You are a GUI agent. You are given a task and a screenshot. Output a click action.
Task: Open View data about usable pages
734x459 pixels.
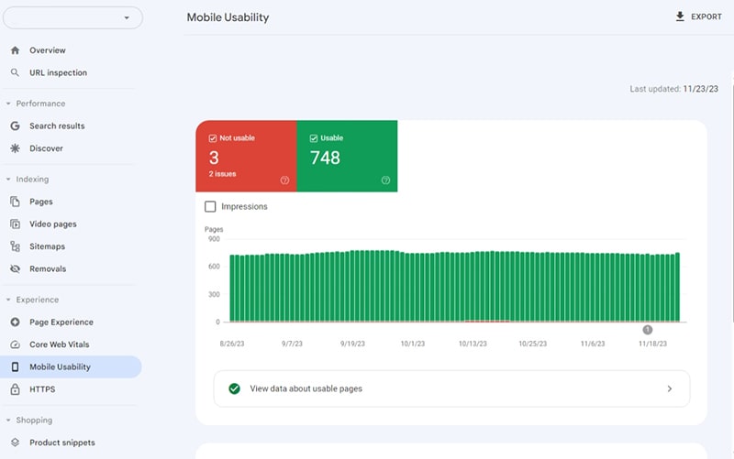click(451, 388)
